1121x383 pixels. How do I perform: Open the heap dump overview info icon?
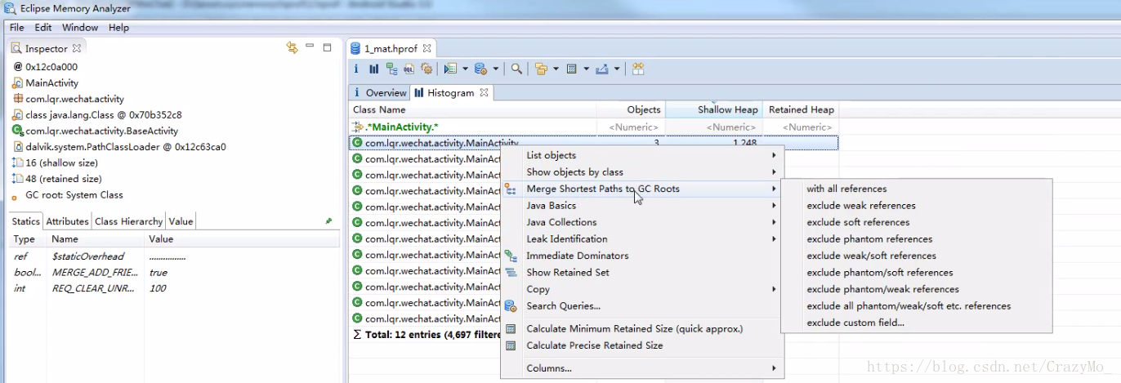point(356,69)
